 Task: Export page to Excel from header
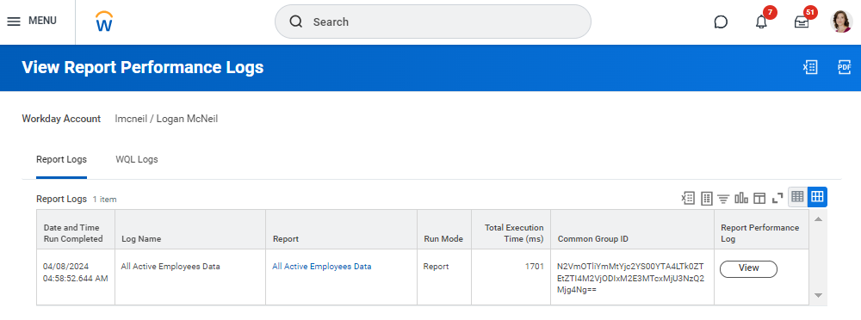click(810, 67)
